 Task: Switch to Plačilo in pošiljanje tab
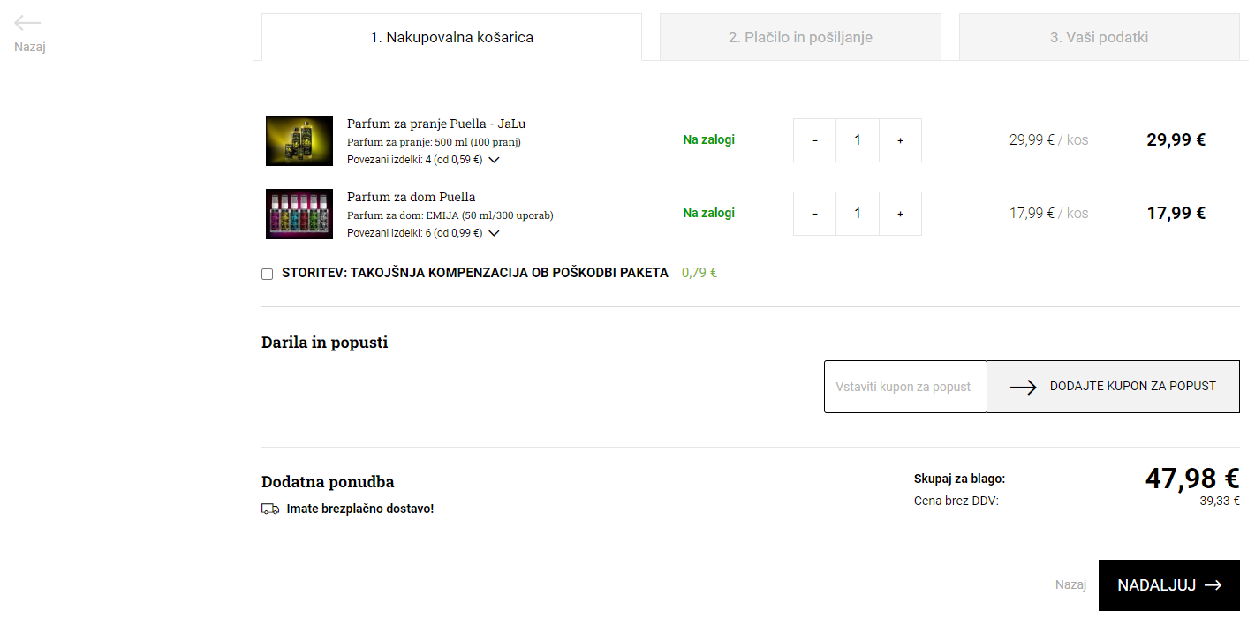point(800,37)
